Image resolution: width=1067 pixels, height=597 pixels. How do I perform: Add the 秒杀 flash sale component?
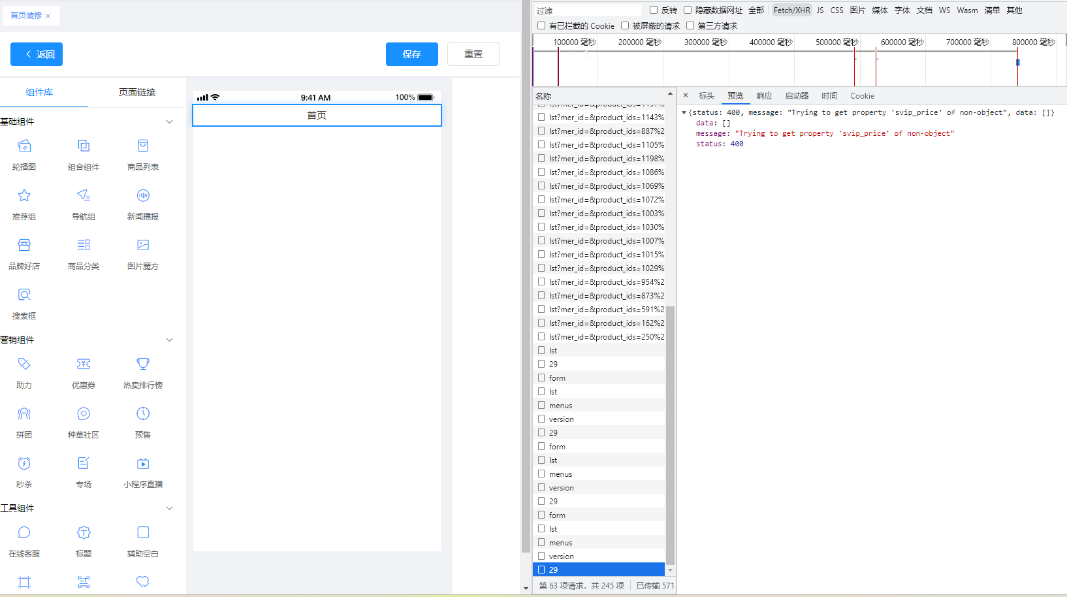(x=24, y=472)
